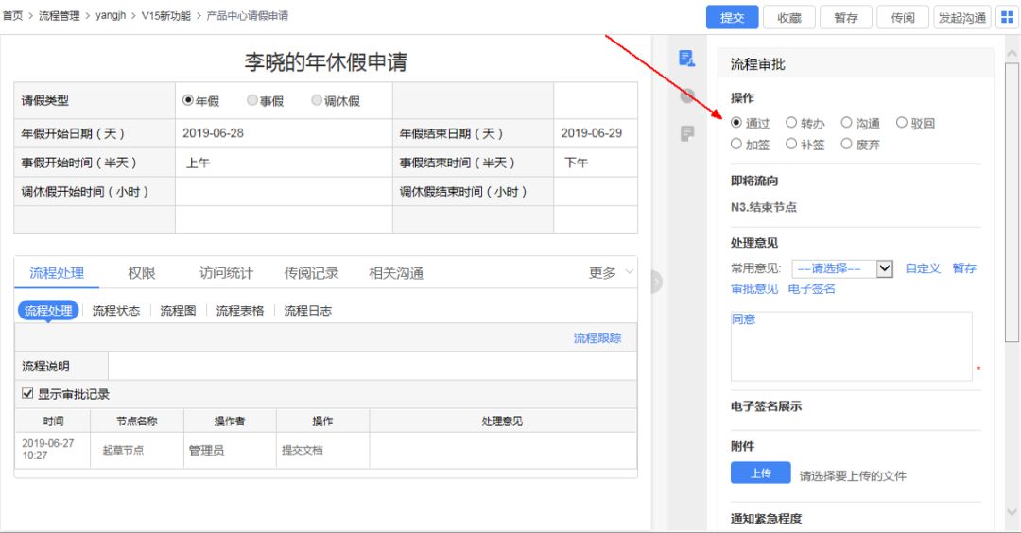The width and height of the screenshot is (1021, 533).
Task: Collapse the right panel with the arrow handle
Action: click(x=656, y=282)
